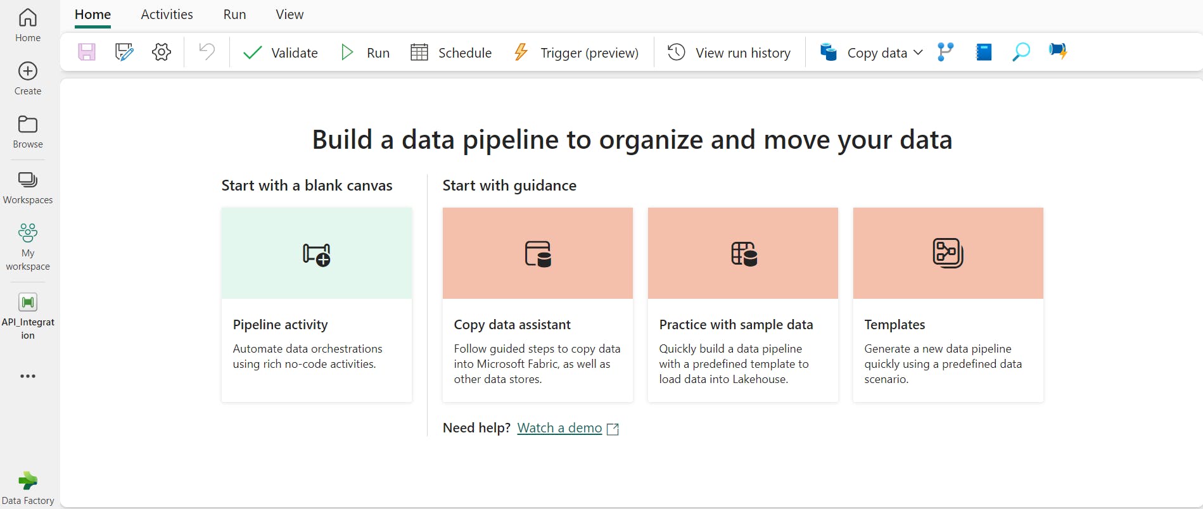Image resolution: width=1203 pixels, height=509 pixels.
Task: Validate the pipeline
Action: 281,53
